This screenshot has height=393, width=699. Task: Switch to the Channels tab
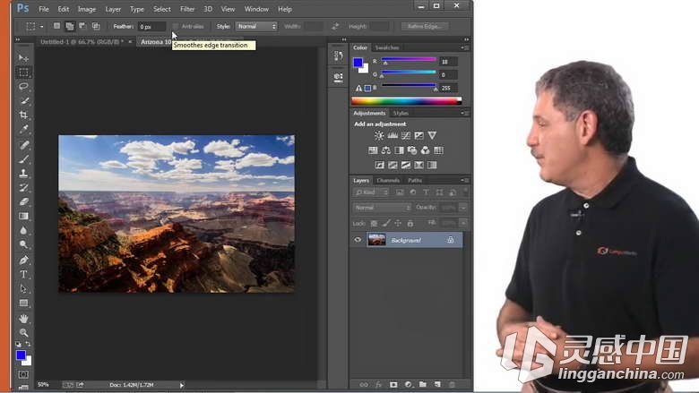pos(388,180)
